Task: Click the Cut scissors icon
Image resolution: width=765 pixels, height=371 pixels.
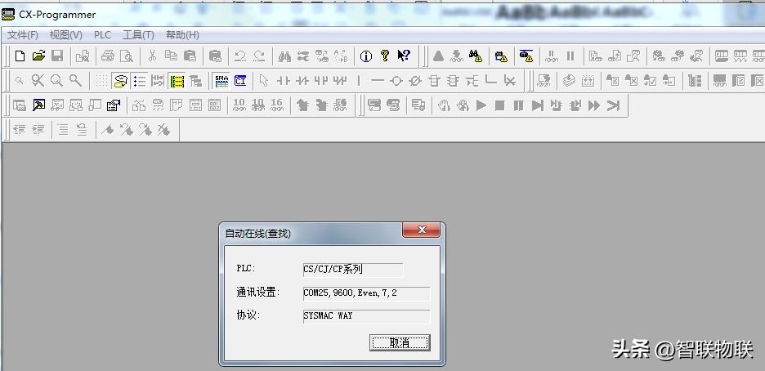Action: point(152,56)
